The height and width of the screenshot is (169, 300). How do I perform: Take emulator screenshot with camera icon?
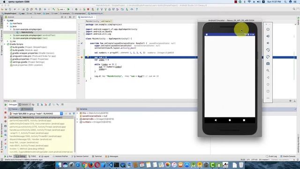coord(268,64)
